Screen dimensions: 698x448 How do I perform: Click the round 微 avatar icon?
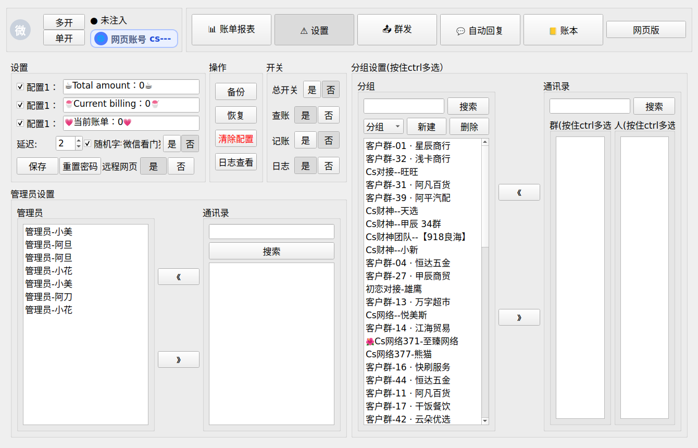(20, 30)
